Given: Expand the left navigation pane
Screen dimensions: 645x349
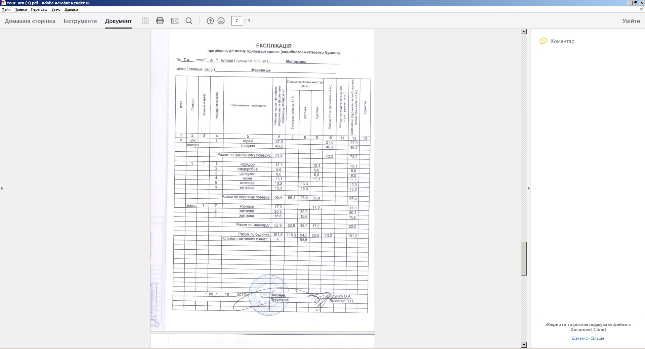Looking at the screenshot, I should coord(2,188).
